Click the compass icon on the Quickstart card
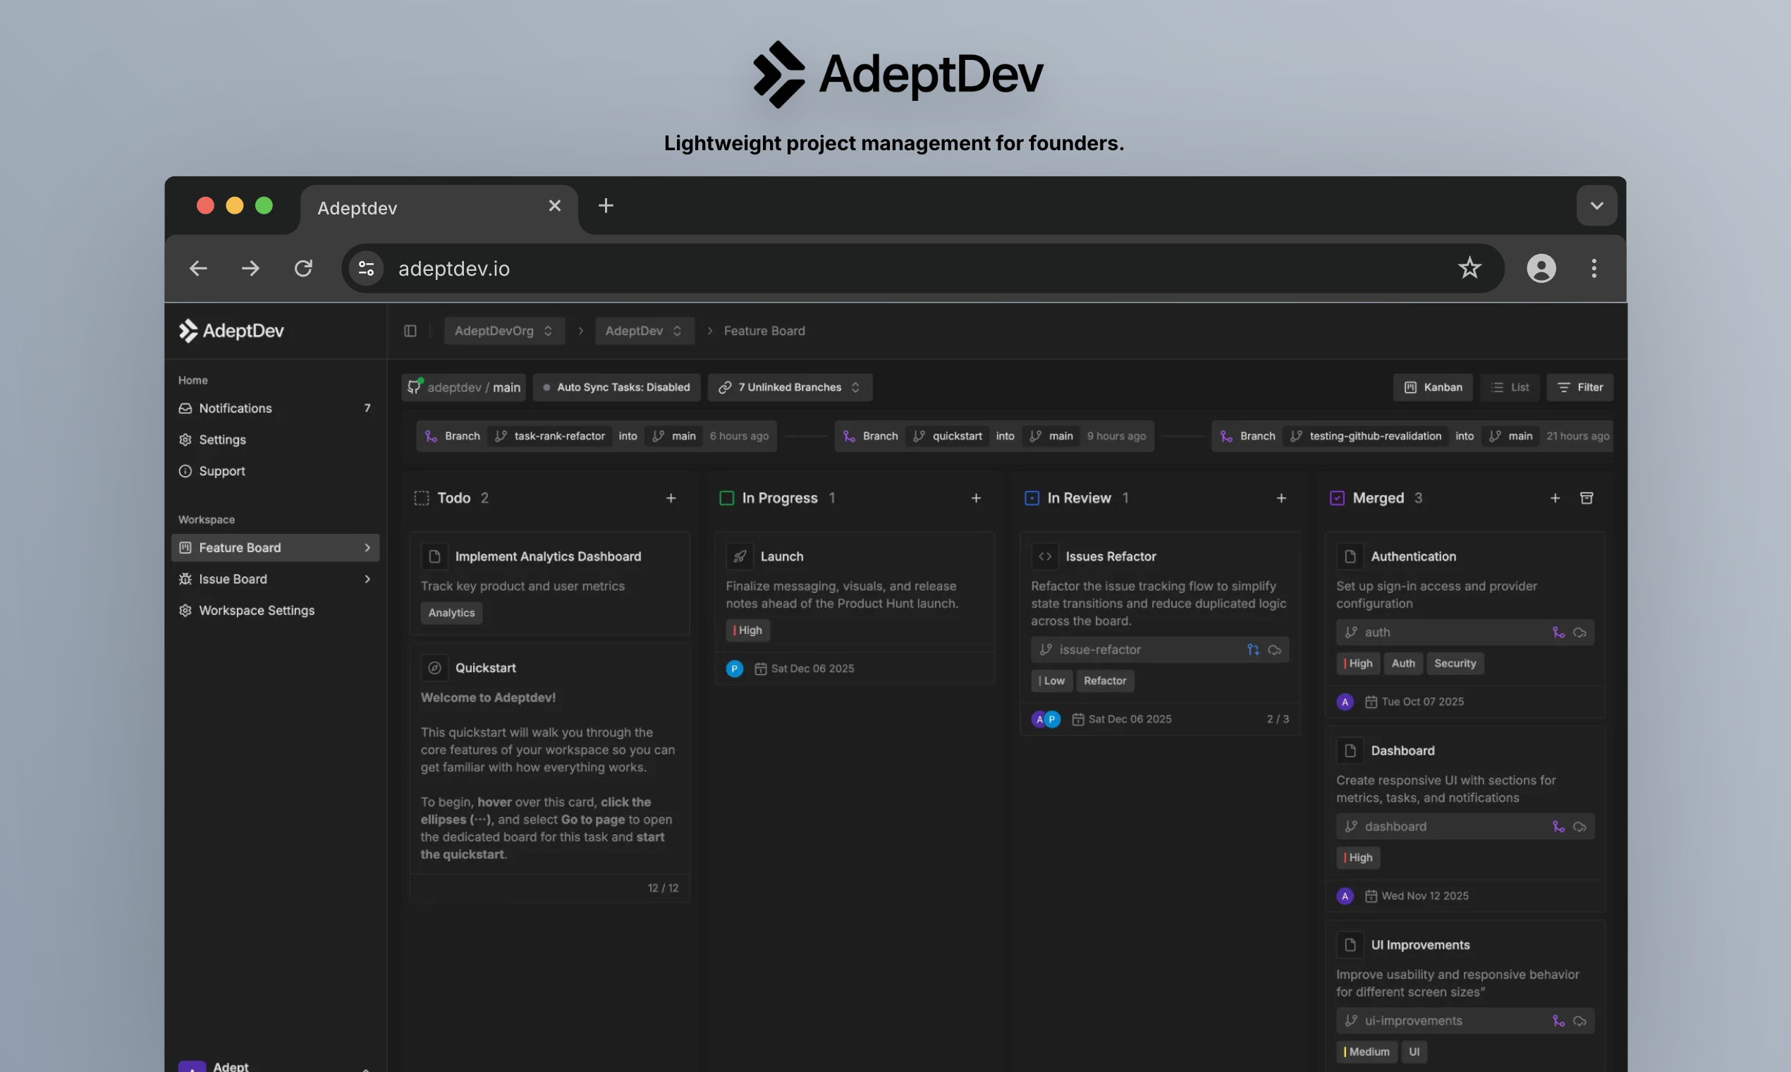 click(x=434, y=667)
